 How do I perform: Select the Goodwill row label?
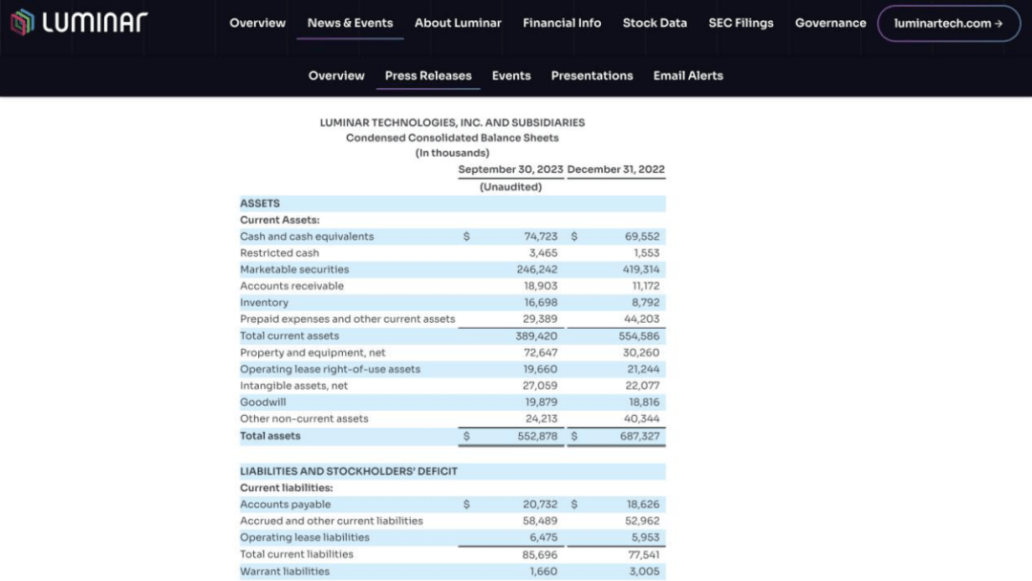pos(263,402)
